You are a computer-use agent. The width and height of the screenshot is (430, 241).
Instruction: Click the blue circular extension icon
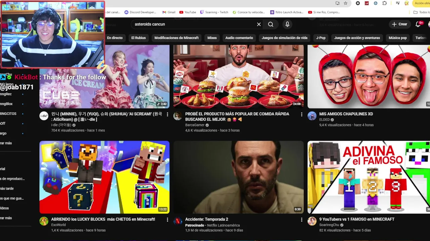pyautogui.click(x=376, y=3)
